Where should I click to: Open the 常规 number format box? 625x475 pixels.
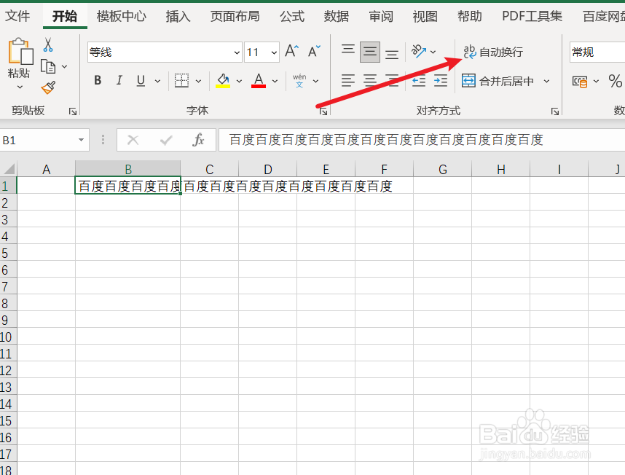pyautogui.click(x=597, y=52)
